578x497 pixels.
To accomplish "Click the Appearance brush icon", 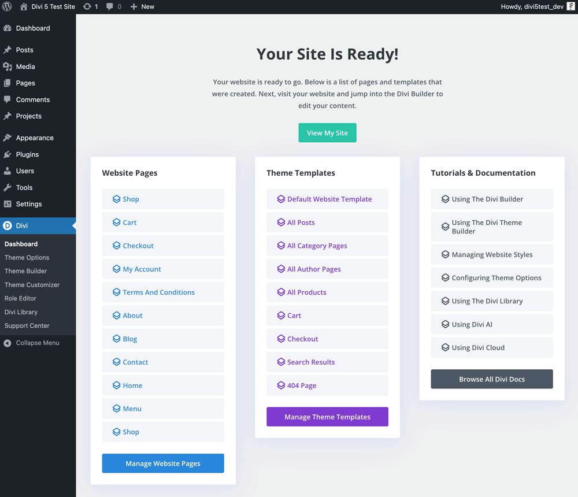I will tap(8, 138).
